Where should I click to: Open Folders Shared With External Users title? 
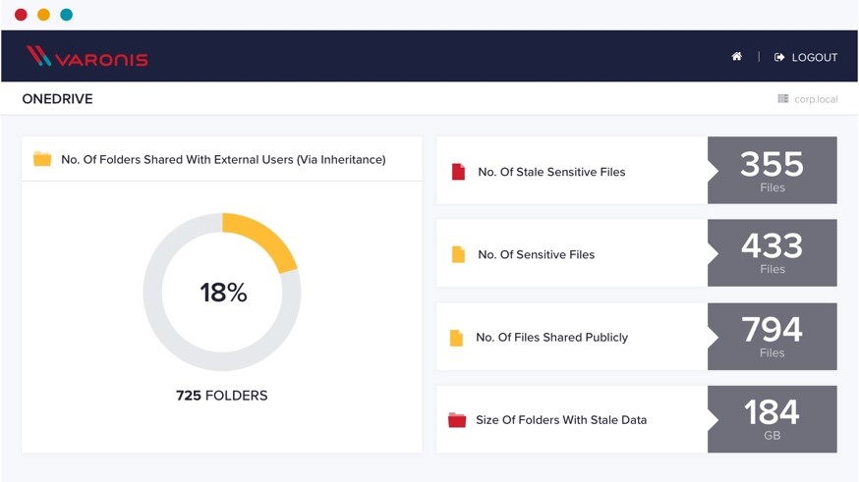223,159
